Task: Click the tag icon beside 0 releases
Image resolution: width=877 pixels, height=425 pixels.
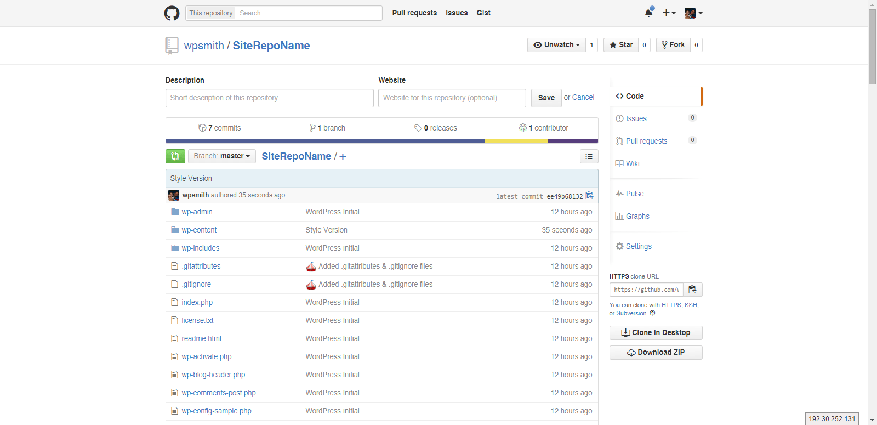Action: click(x=418, y=128)
